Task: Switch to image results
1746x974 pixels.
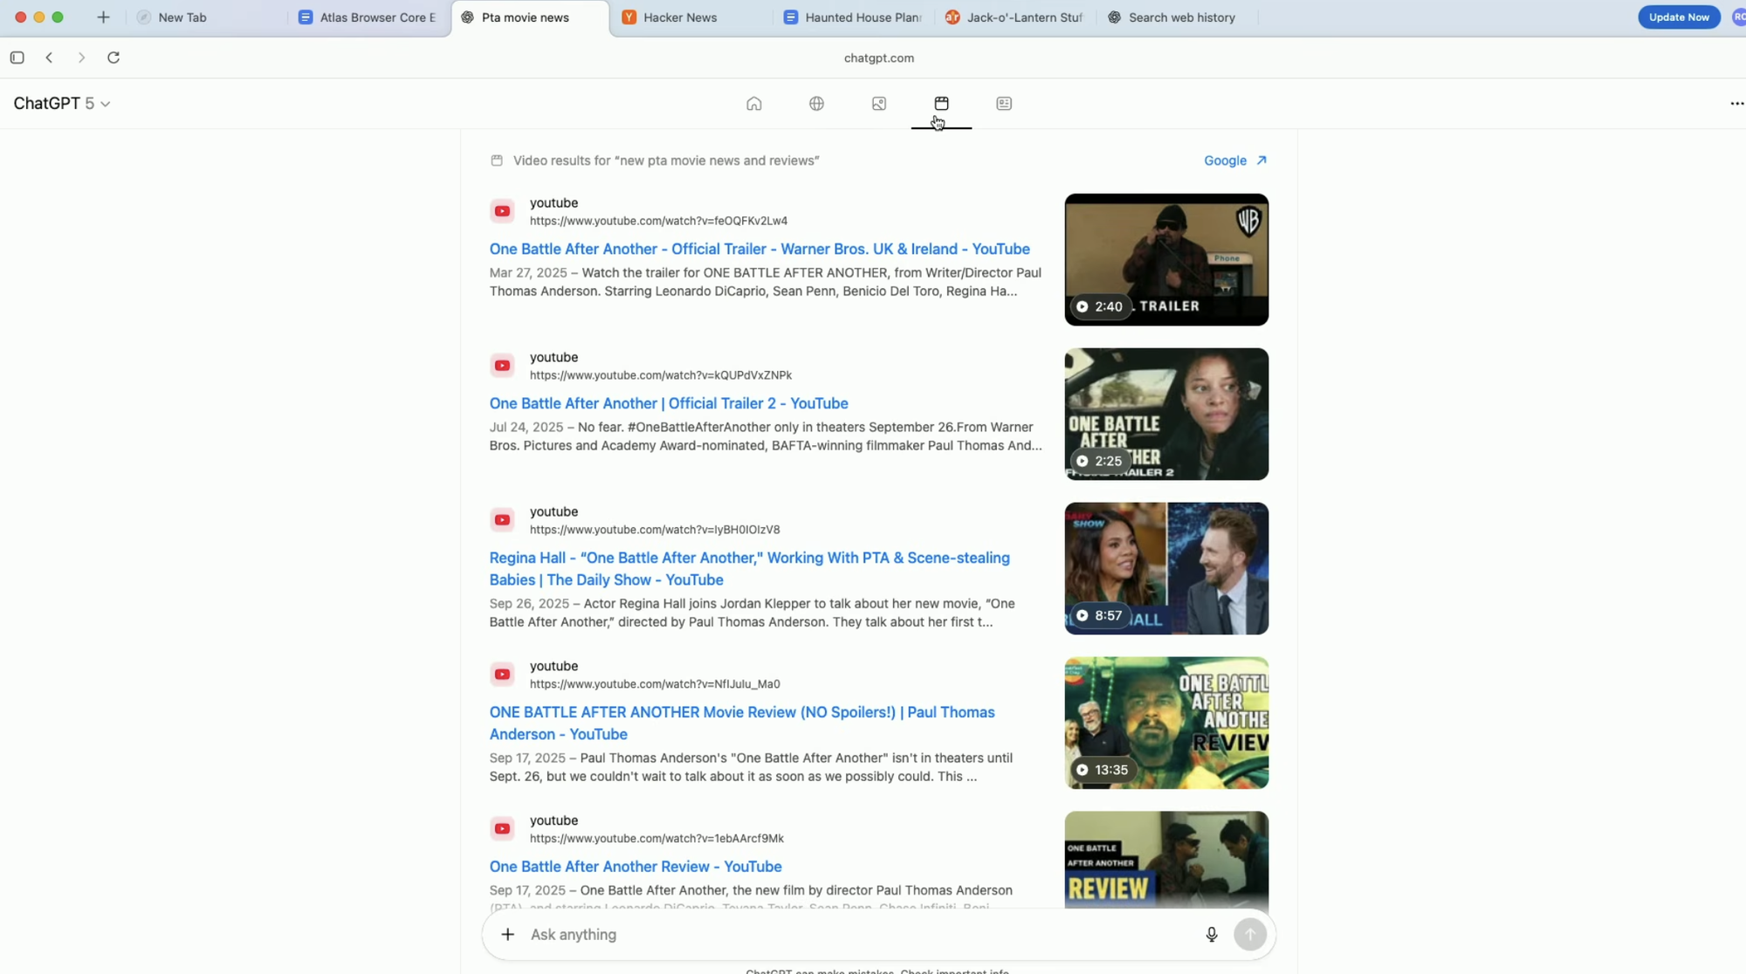Action: (878, 103)
